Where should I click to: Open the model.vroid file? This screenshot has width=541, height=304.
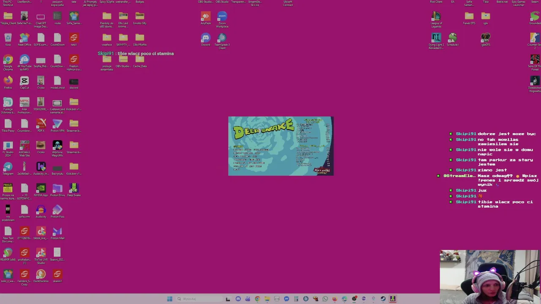57,82
